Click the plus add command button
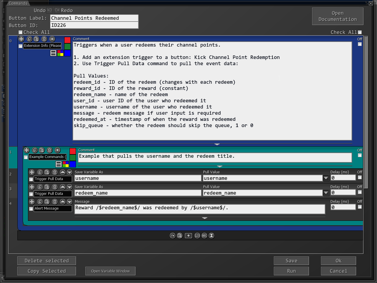This screenshot has width=377, height=283. point(188,236)
